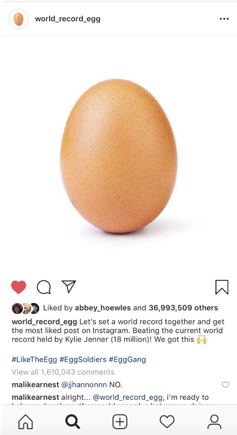
Task: Create new post with plus icon
Action: (120, 422)
